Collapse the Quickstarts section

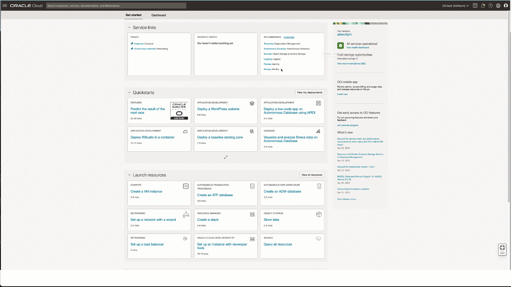[129, 92]
